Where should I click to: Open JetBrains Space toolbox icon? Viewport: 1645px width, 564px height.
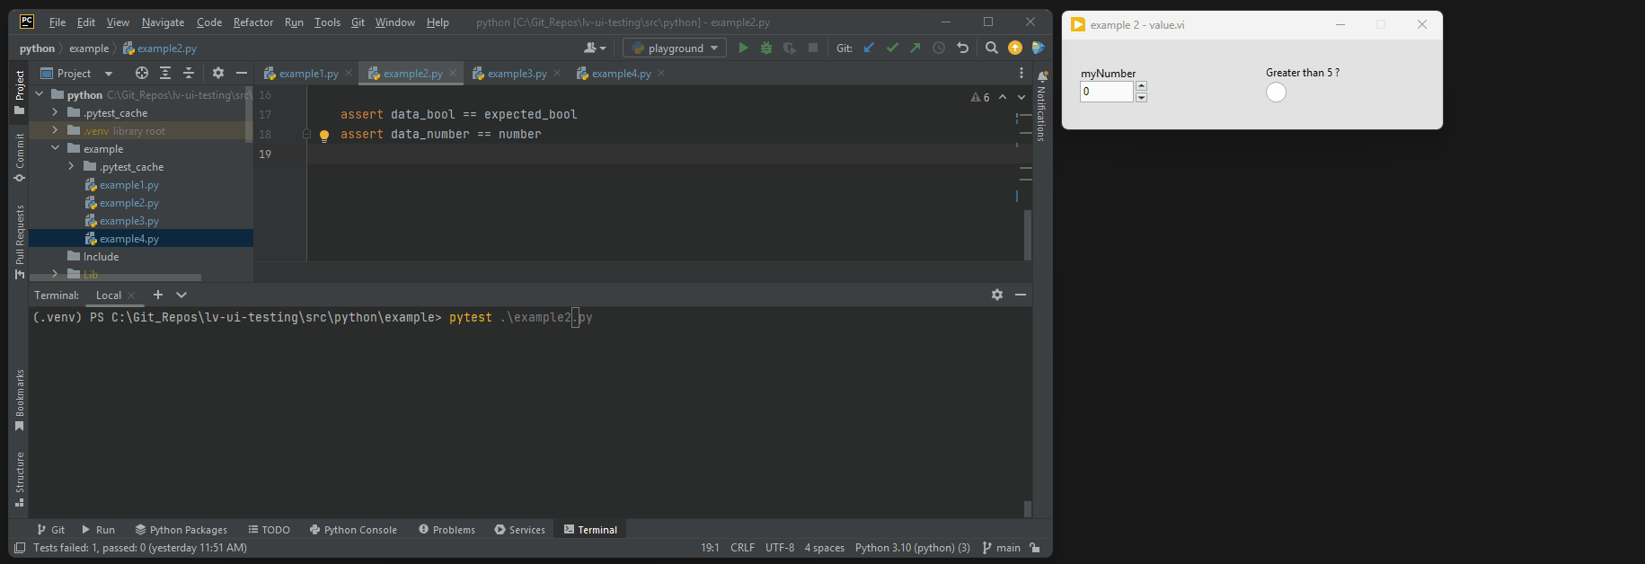[x=1039, y=48]
